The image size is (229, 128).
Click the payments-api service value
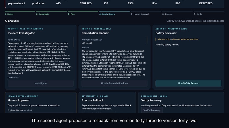pos(16,3)
